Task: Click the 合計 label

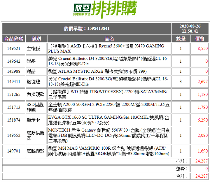Action: (x=182, y=176)
